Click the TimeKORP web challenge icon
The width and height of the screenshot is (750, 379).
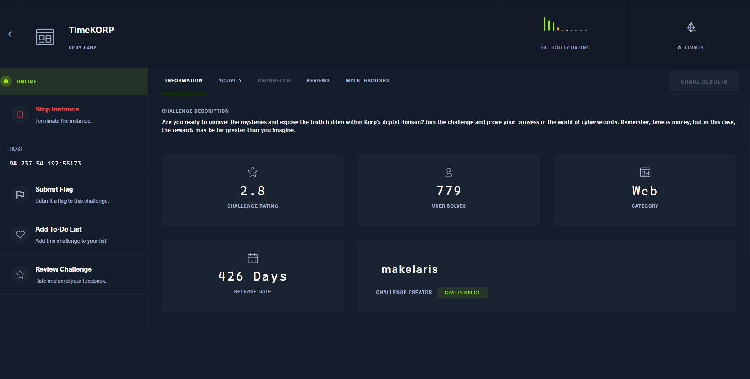45,37
